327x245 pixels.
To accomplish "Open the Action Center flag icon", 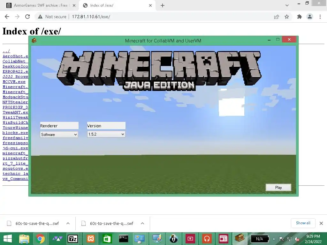I will pos(282,239).
